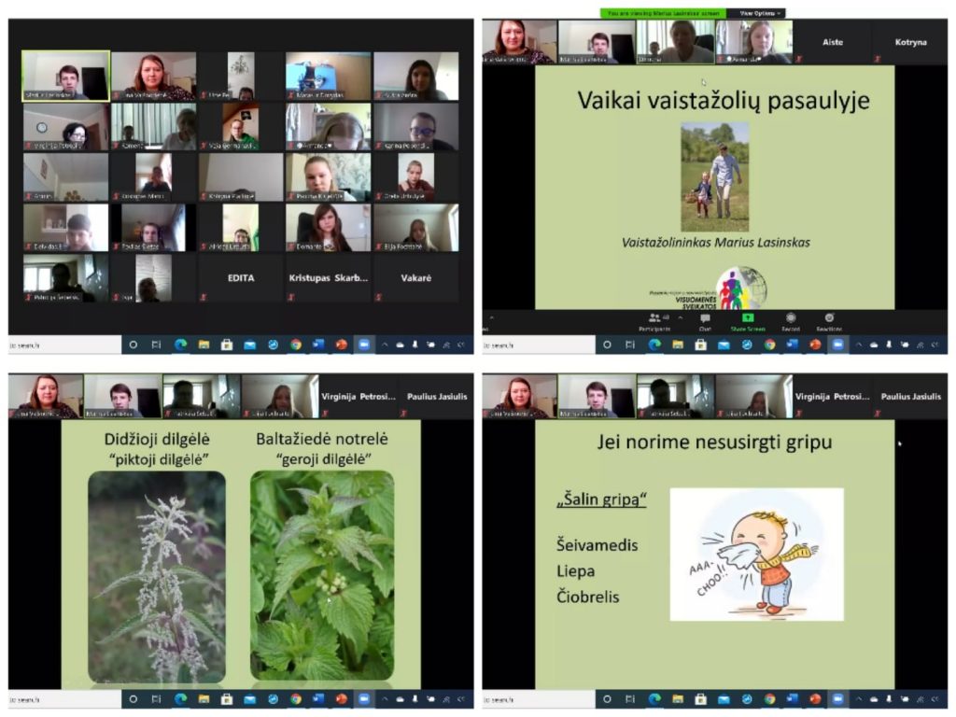Click the underlined 'Šalin gripą' text
Screen dimensions: 956x717
(x=601, y=499)
